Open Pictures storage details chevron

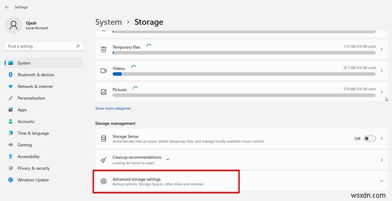382,92
